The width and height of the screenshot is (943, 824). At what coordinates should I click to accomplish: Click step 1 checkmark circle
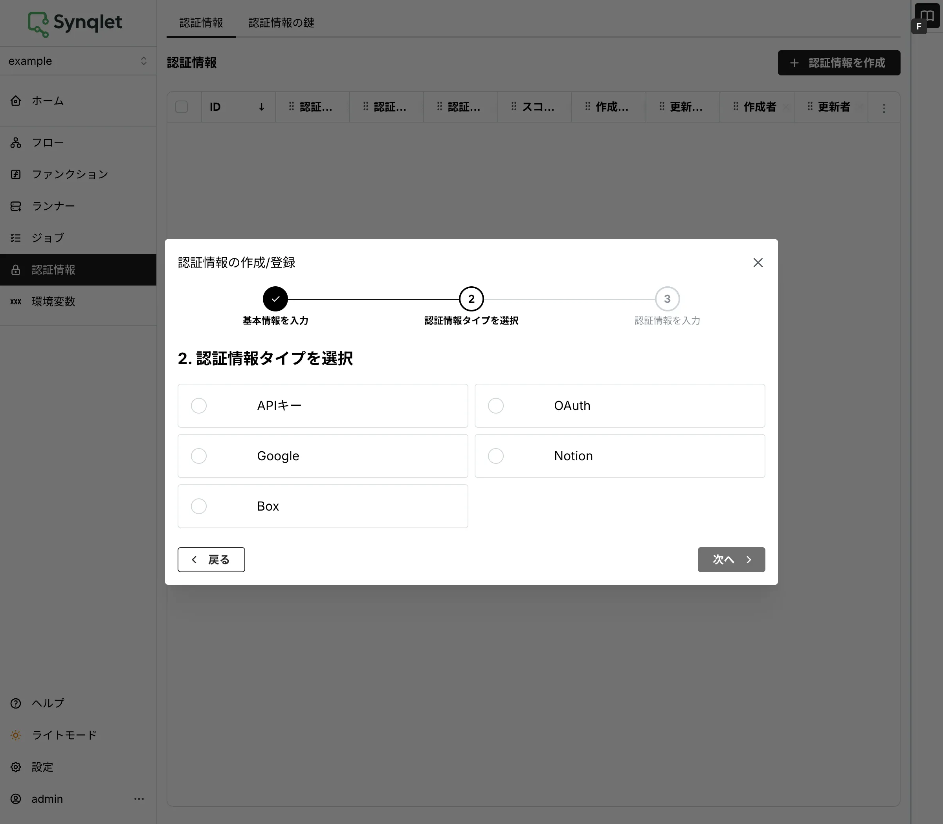275,299
